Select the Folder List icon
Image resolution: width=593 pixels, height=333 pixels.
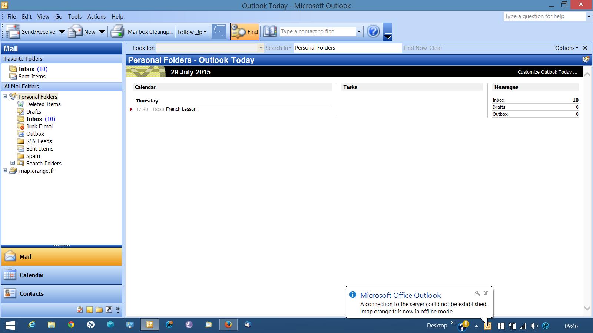coord(99,310)
